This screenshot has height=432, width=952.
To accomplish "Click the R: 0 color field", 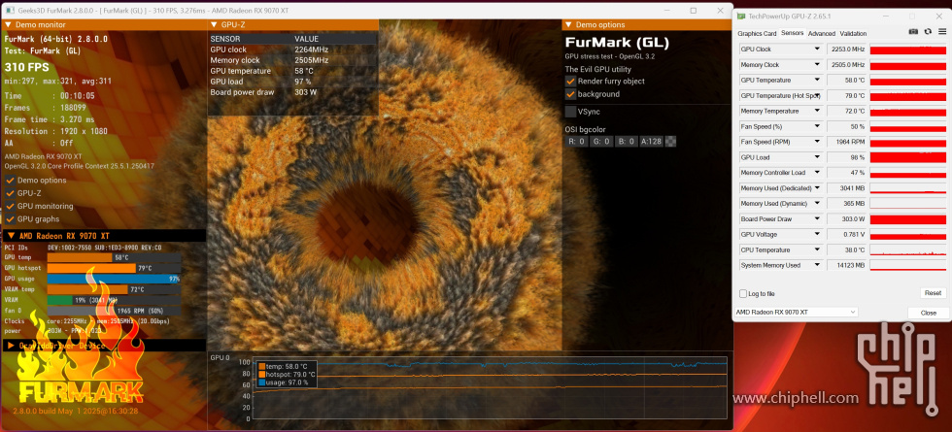I will point(577,142).
